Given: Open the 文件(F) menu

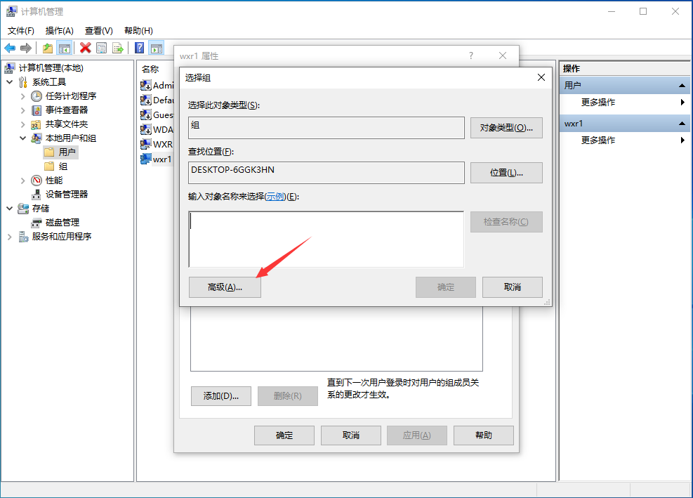Looking at the screenshot, I should pyautogui.click(x=21, y=30).
